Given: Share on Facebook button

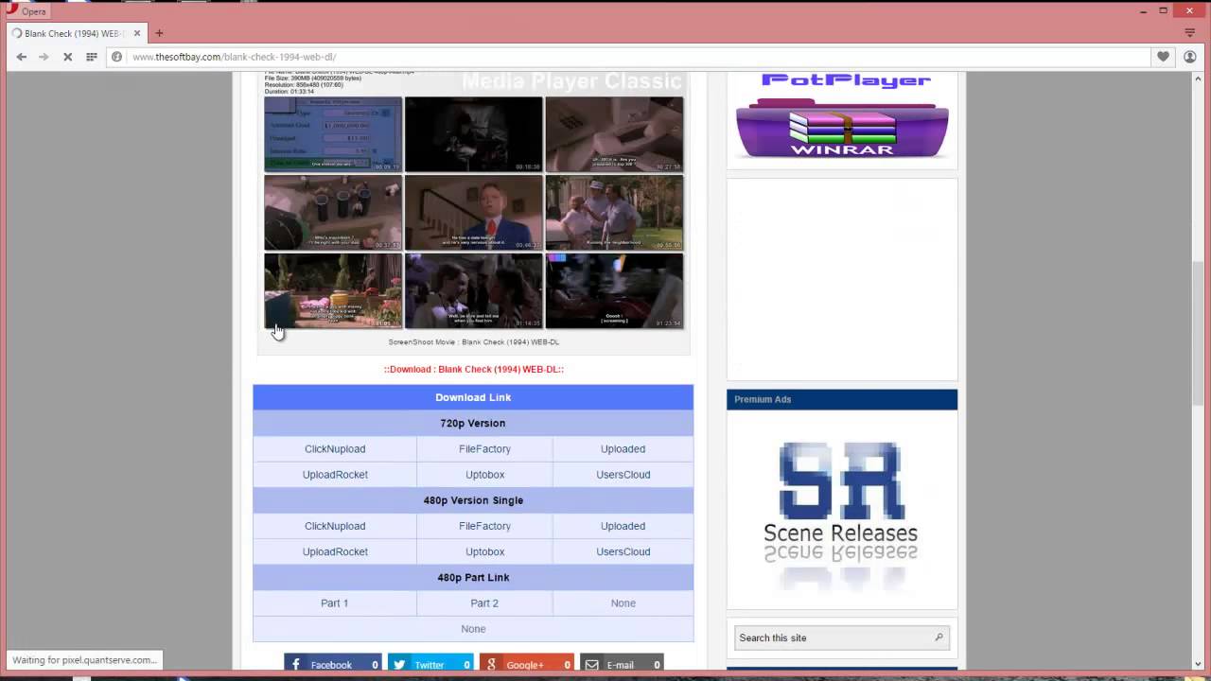Looking at the screenshot, I should (x=333, y=664).
